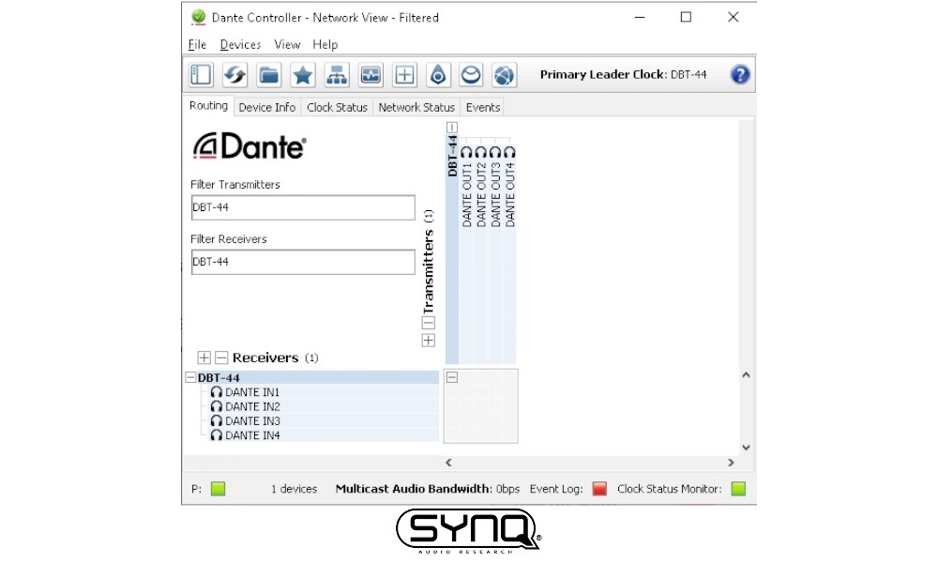Select the DANTE IN1 receiver channel
Screen dimensions: 938x563
(x=324, y=392)
